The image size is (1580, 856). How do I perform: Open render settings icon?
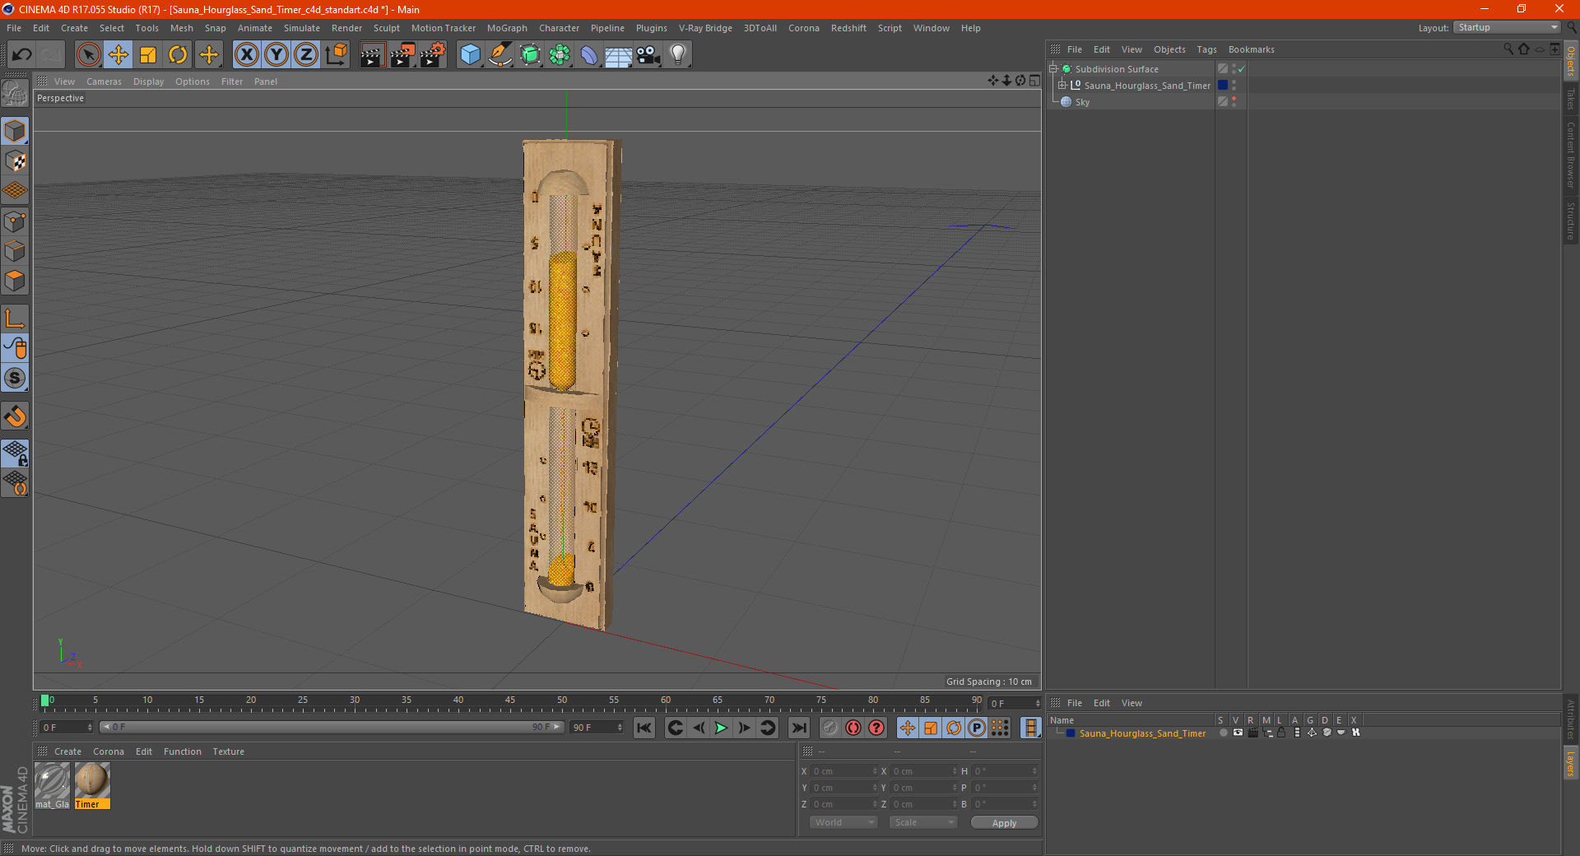pos(433,55)
